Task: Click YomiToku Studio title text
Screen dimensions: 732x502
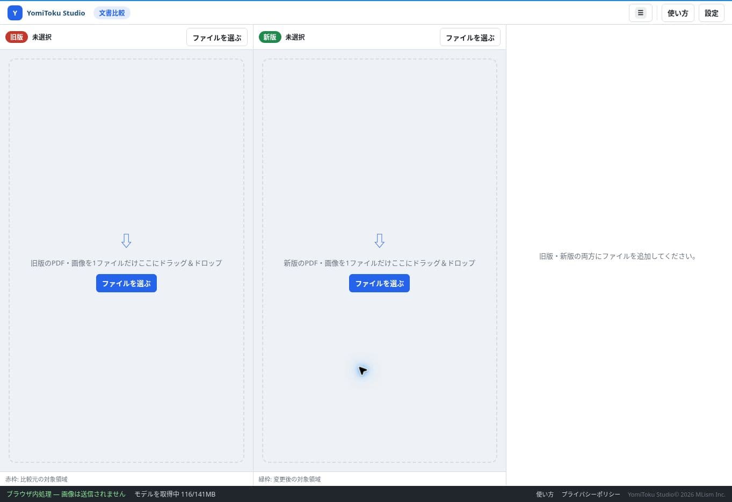Action: (56, 13)
